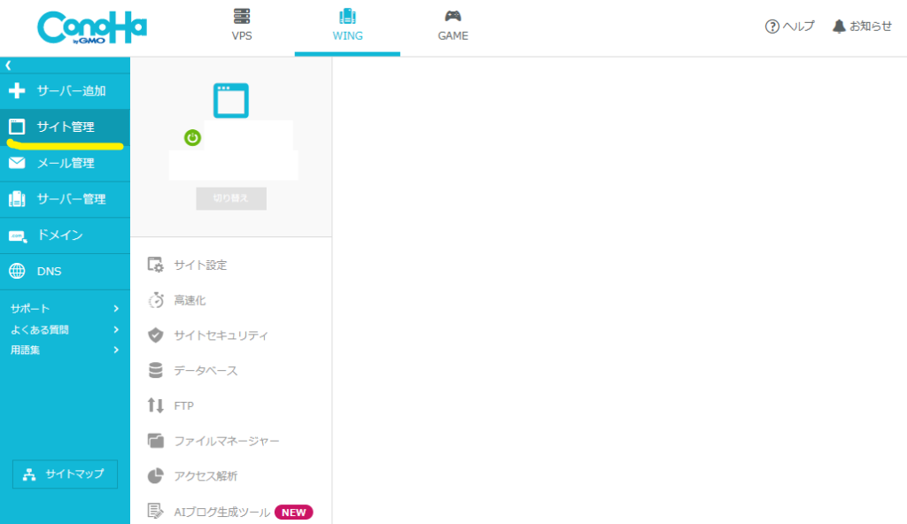The image size is (907, 524).
Task: Click the server icon beside サーバー管理
Action: (x=17, y=199)
